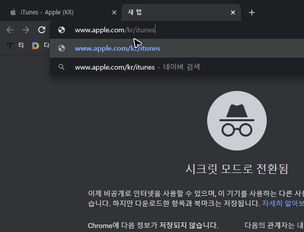This screenshot has height=232, width=304.
Task: Reload the current page
Action: 42,30
